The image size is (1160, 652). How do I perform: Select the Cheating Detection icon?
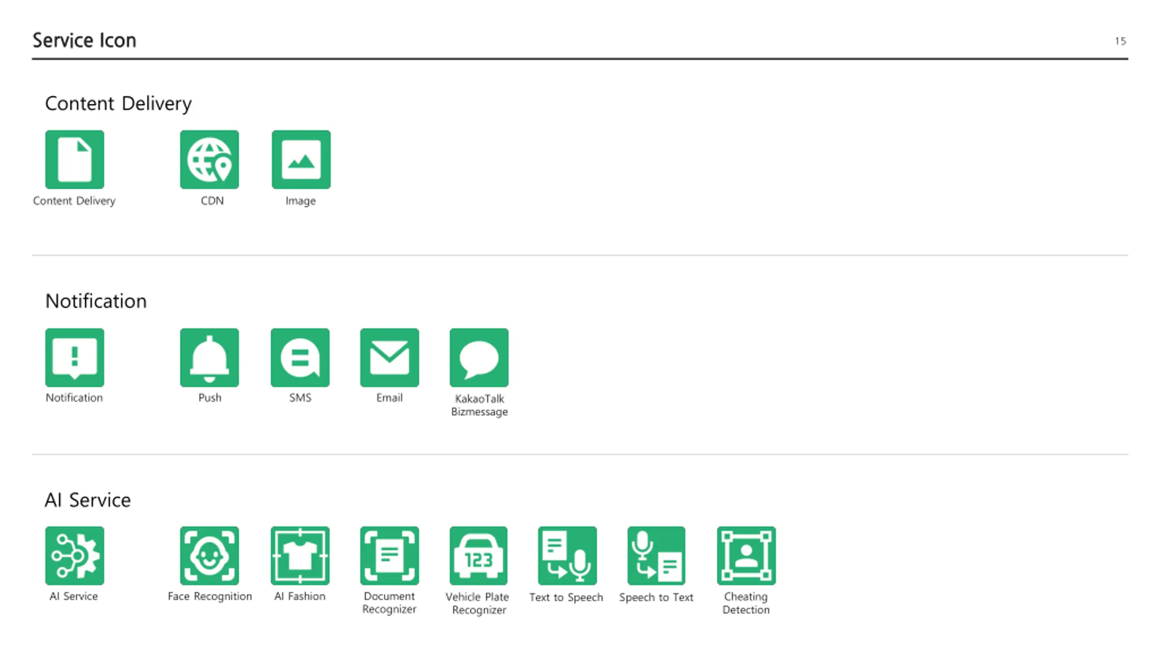[x=746, y=556]
